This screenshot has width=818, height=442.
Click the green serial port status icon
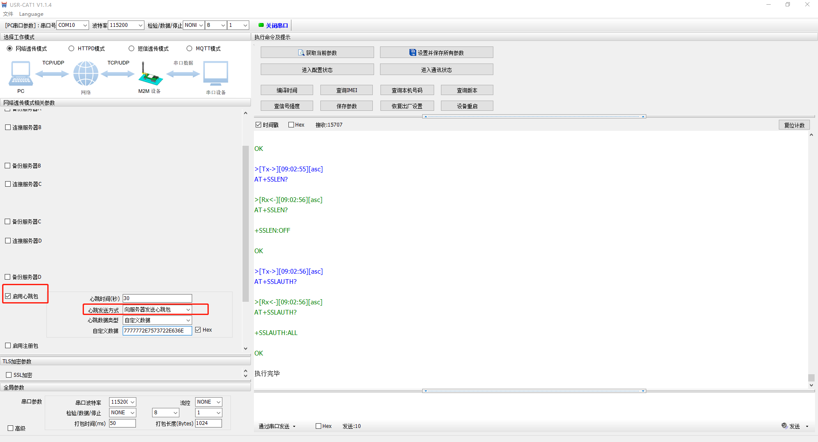click(261, 25)
